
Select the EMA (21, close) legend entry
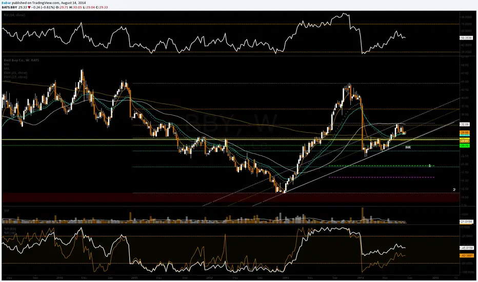click(15, 73)
